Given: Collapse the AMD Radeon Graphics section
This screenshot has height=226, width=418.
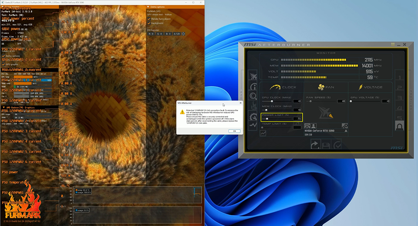Looking at the screenshot, I should [x=3, y=107].
